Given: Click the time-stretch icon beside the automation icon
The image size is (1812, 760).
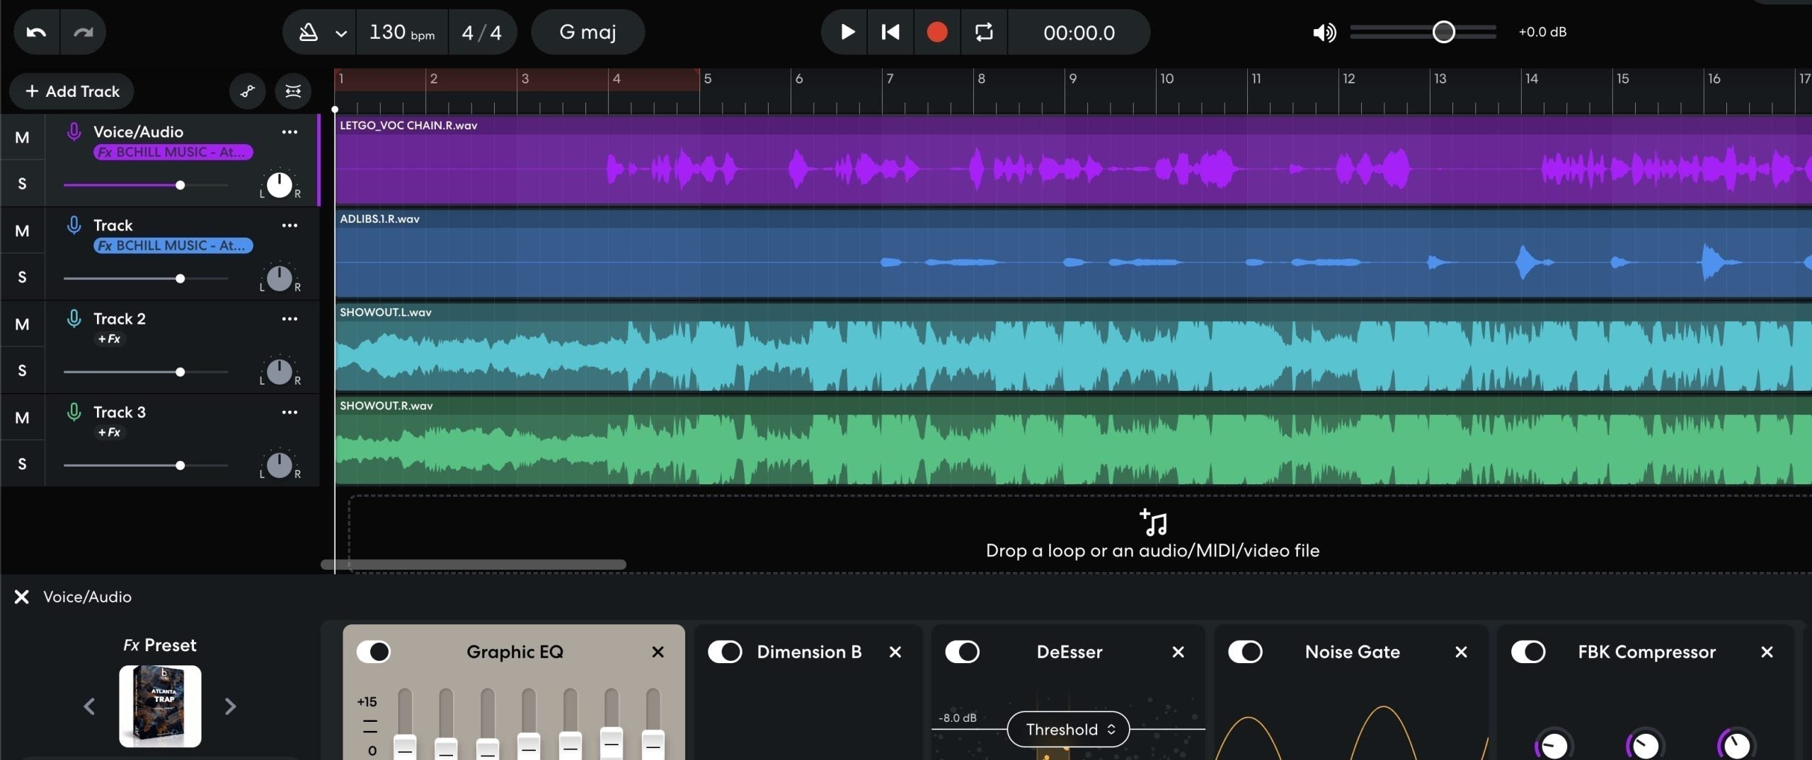Looking at the screenshot, I should coord(294,91).
